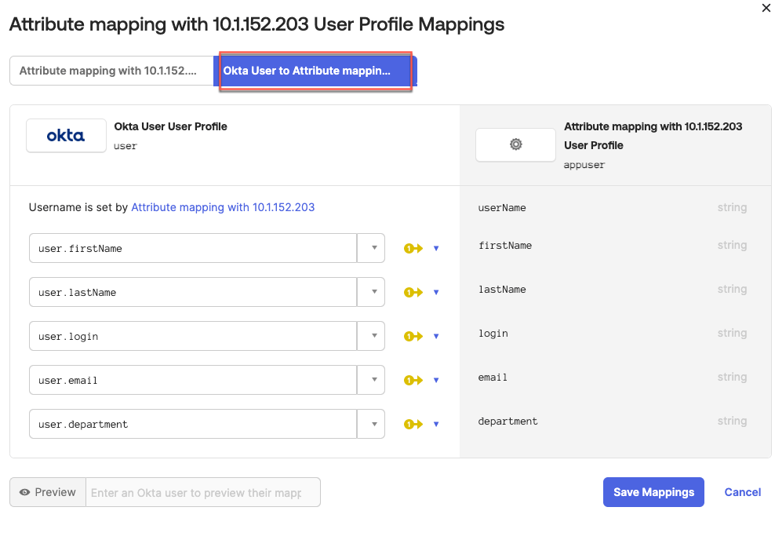Close the User Profile Mappings dialog
This screenshot has height=540, width=775.
[x=766, y=8]
